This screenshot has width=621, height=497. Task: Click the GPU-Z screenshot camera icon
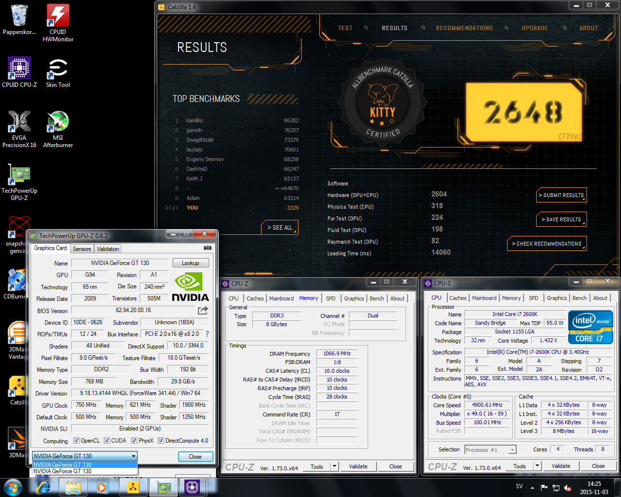click(208, 248)
